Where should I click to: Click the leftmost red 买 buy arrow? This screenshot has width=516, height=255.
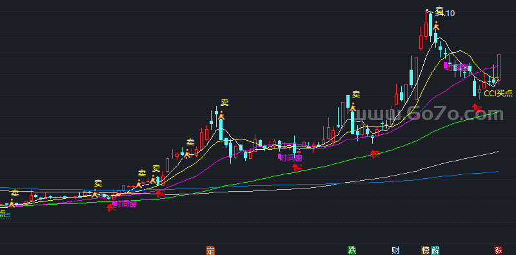pyautogui.click(x=111, y=207)
